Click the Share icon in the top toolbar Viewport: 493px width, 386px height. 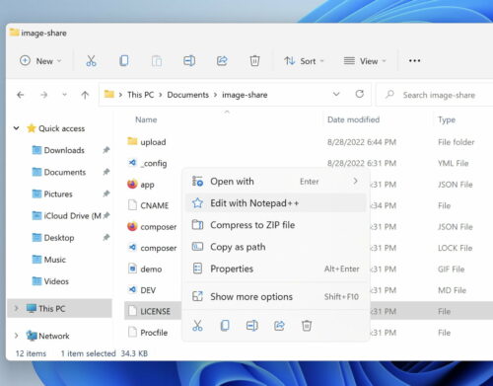[222, 61]
